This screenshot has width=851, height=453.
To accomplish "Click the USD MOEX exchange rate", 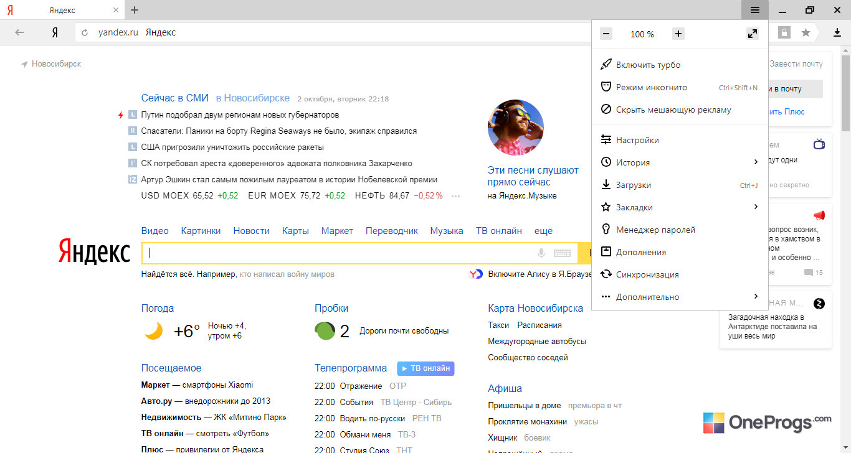I will click(x=190, y=195).
